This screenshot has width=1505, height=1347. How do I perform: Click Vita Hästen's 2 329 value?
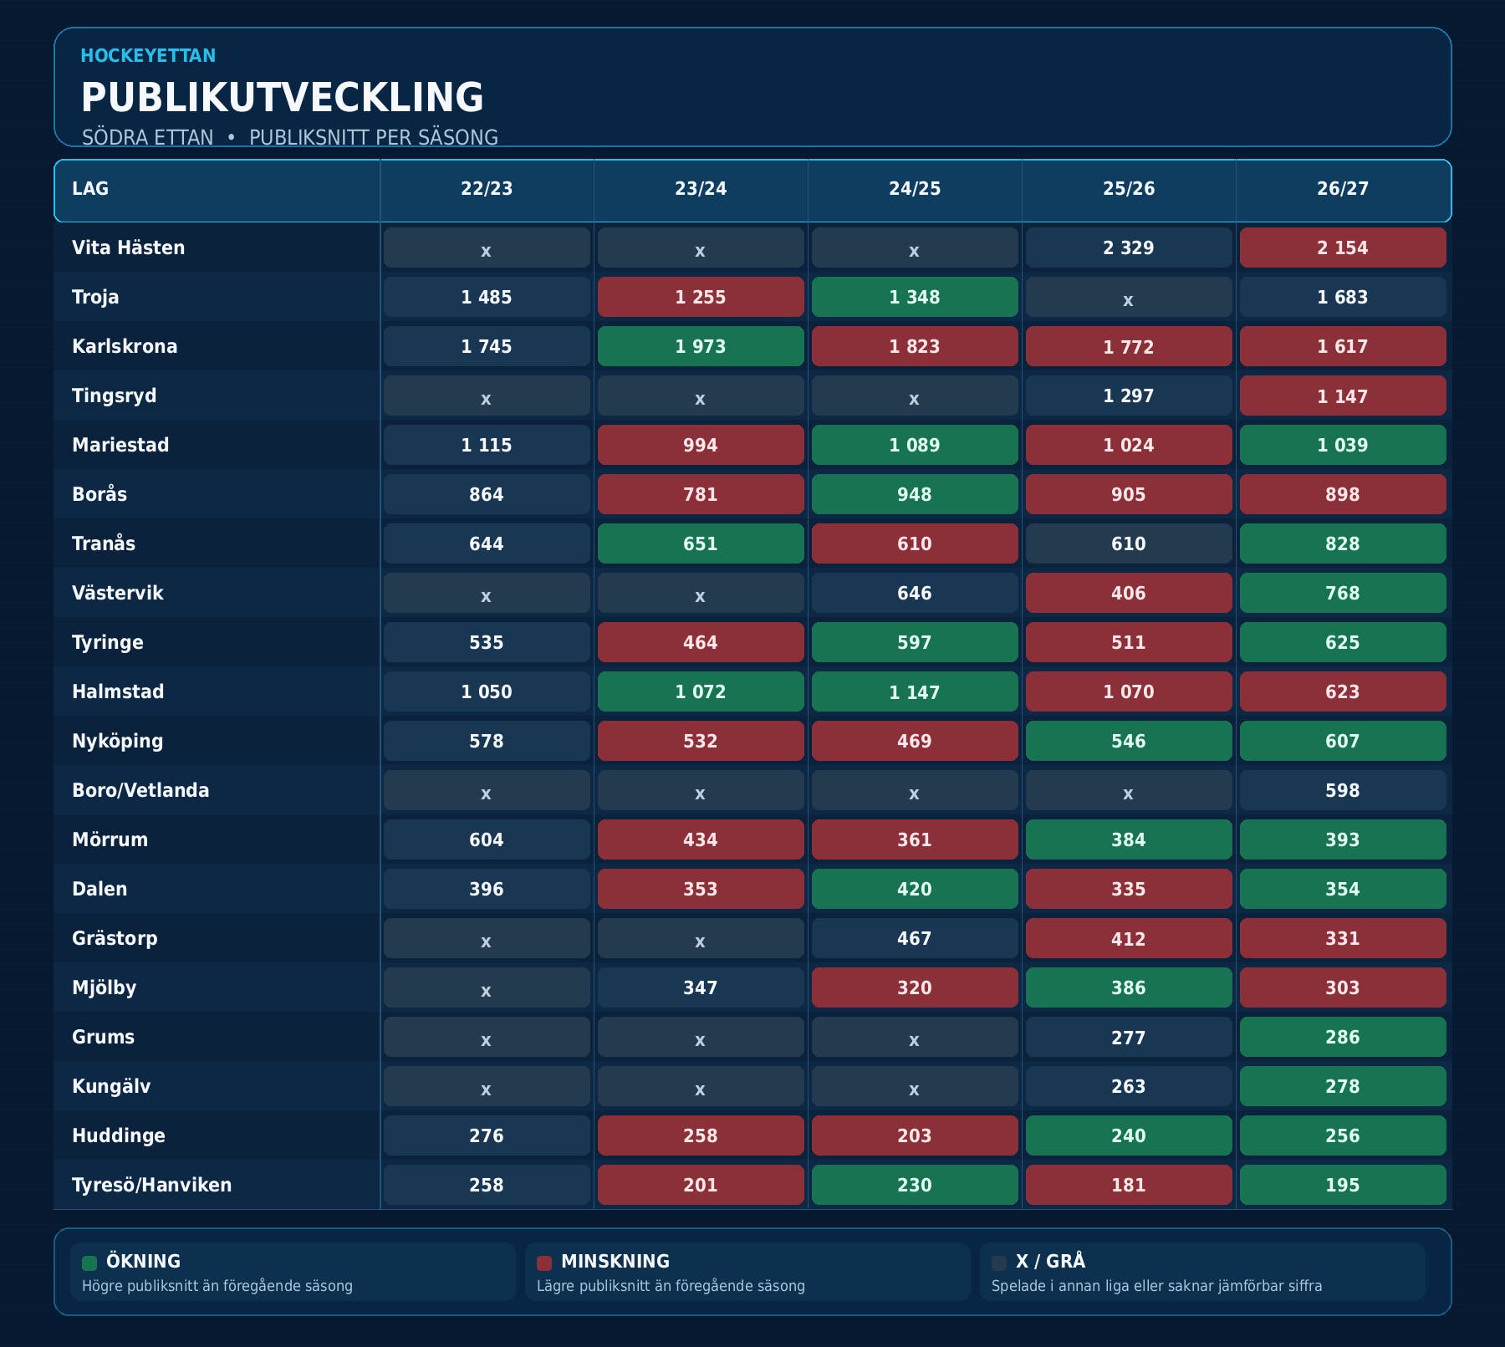tap(1129, 247)
